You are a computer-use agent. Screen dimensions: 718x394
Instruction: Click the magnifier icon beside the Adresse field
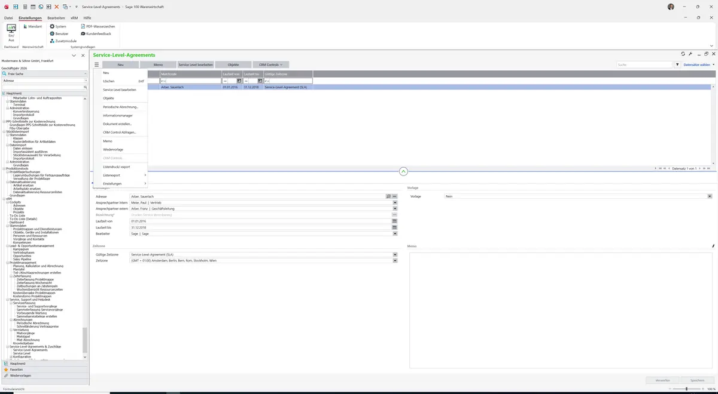coord(388,196)
